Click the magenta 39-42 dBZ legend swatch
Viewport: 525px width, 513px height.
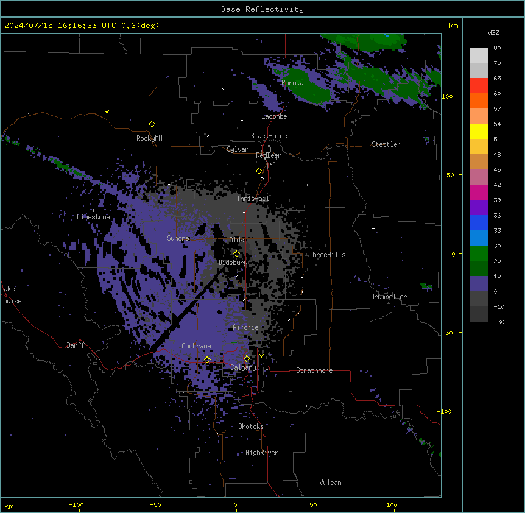click(479, 192)
